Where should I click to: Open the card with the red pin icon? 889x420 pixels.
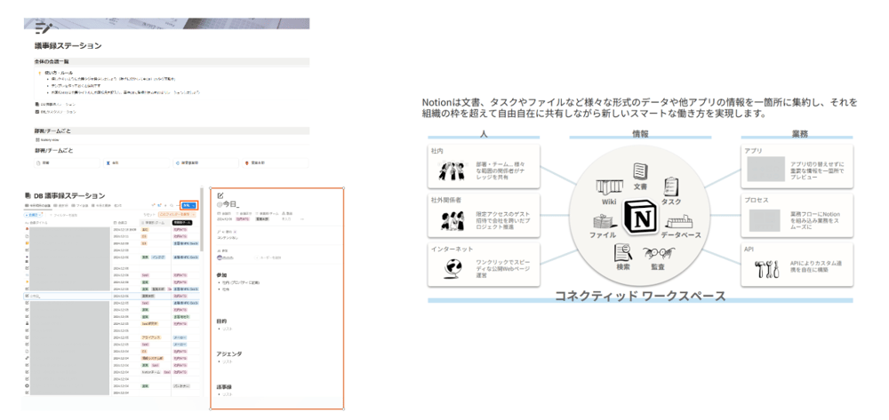pos(275,162)
